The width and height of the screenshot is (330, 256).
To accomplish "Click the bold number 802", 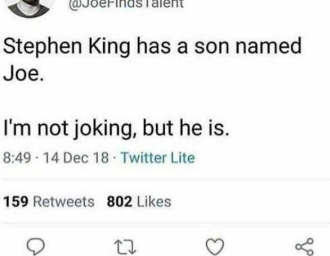I will click(120, 202).
